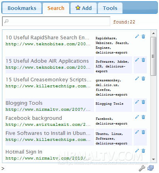Edit the Hotmail Sign In bookmark
This screenshot has width=159, height=173.
pos(137,151)
